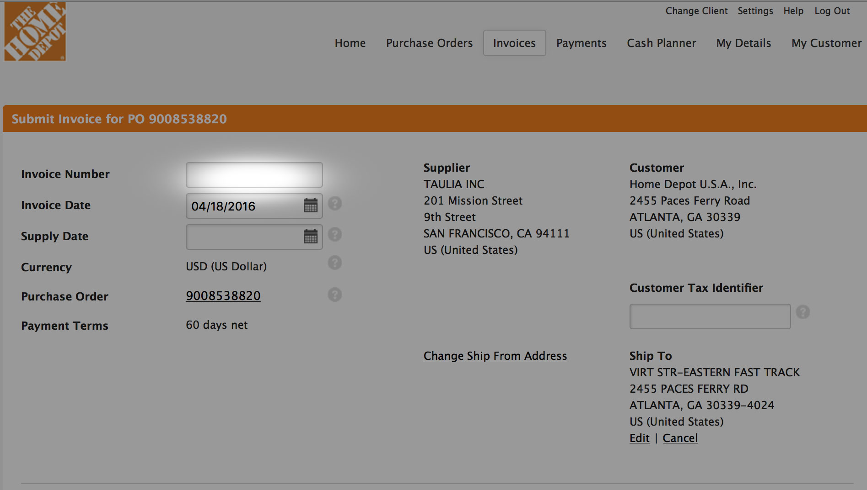
Task: Switch to the Home tab
Action: 350,43
